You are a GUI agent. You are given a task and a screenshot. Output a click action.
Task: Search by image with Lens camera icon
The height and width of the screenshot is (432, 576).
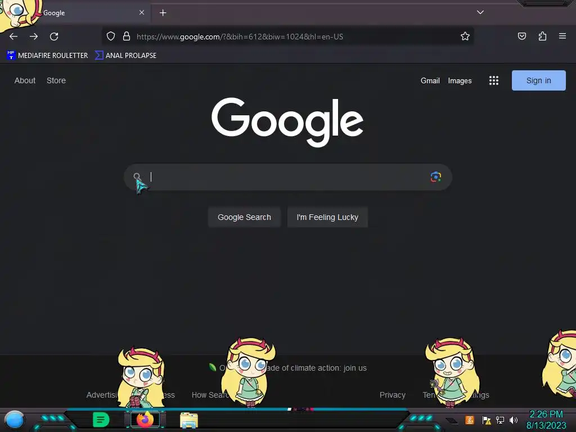[x=436, y=177]
